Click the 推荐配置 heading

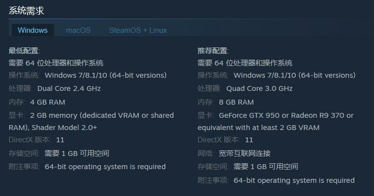click(213, 51)
